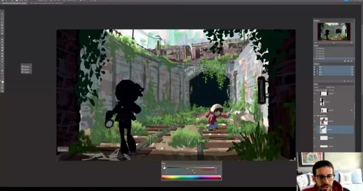363x191 pixels.
Task: Click the Channels panel tab
Action: 317,64
